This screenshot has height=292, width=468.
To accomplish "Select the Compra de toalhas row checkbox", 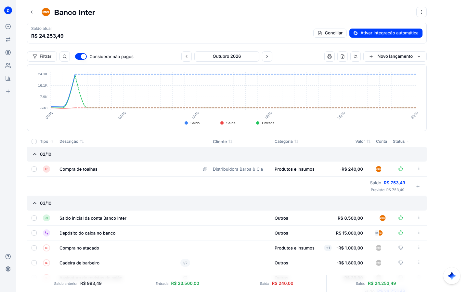I will (34, 169).
